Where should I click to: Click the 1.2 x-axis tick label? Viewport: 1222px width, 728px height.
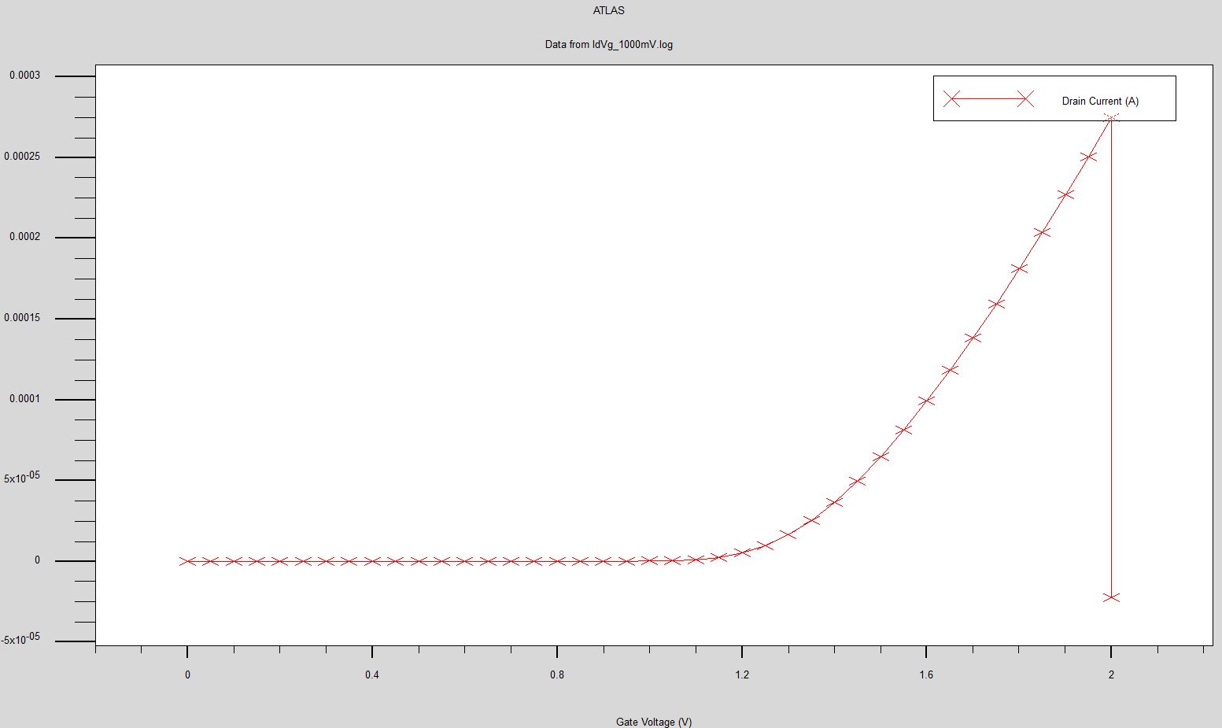point(742,674)
